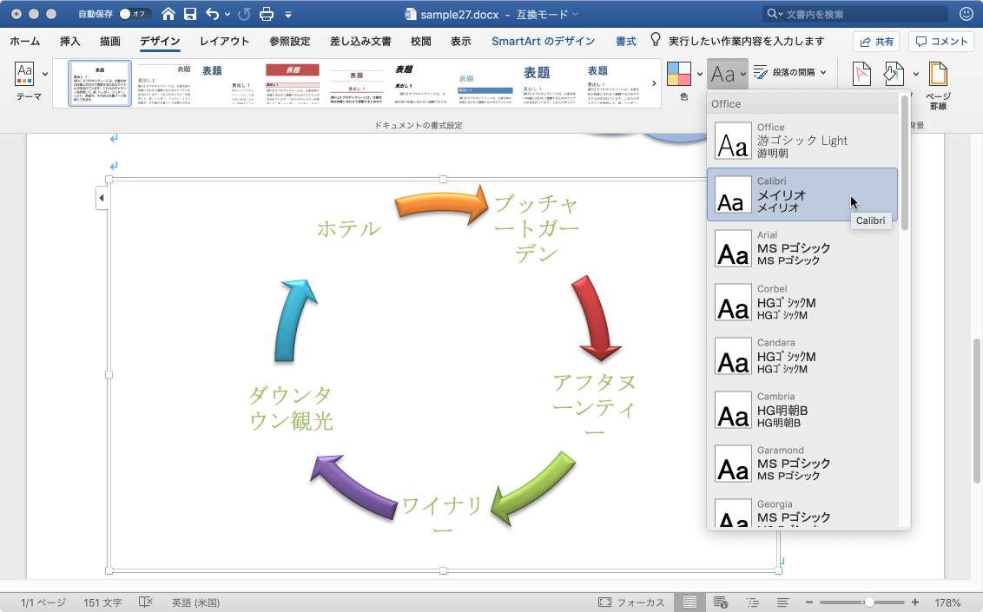This screenshot has width=983, height=612.
Task: Select the ホテル text in the SmartArt
Action: click(348, 228)
